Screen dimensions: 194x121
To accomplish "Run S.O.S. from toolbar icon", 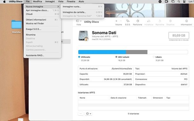I will point(128,21).
